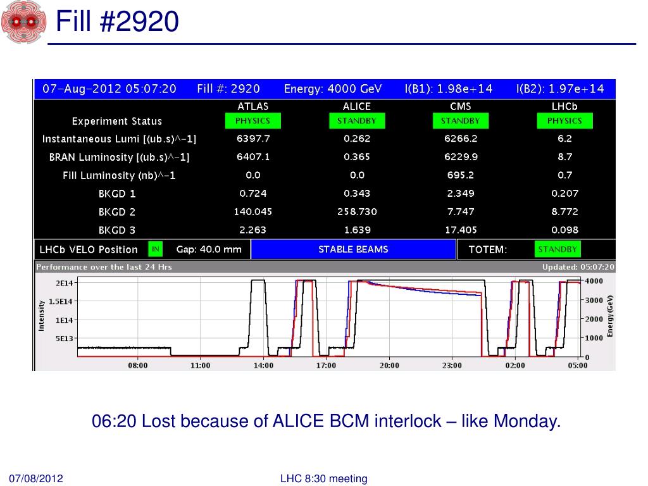Click ATLAS instantaneous lumi value 6397.7
Viewport: 648px width, 486px height.
pos(253,139)
